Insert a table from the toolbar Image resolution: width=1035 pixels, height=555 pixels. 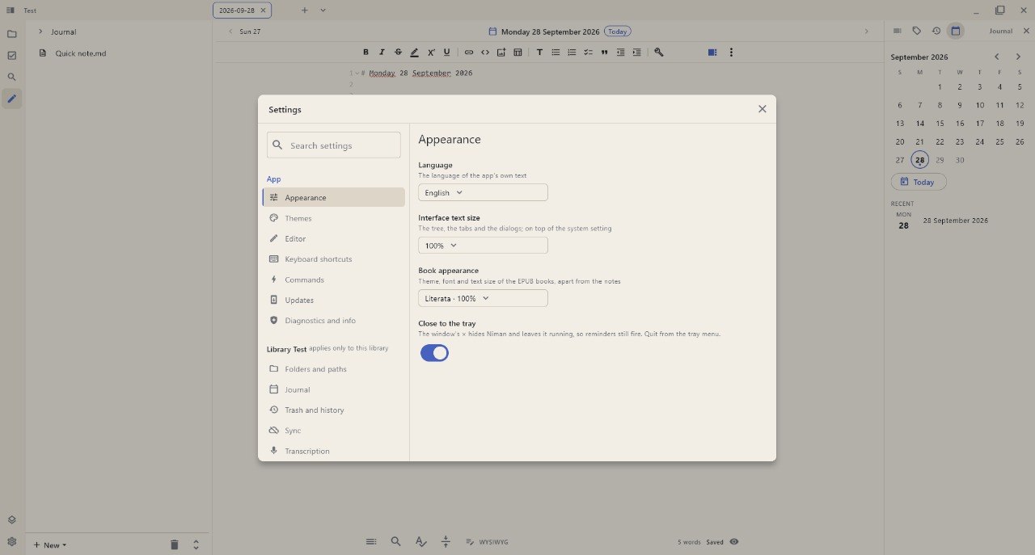[x=517, y=52]
